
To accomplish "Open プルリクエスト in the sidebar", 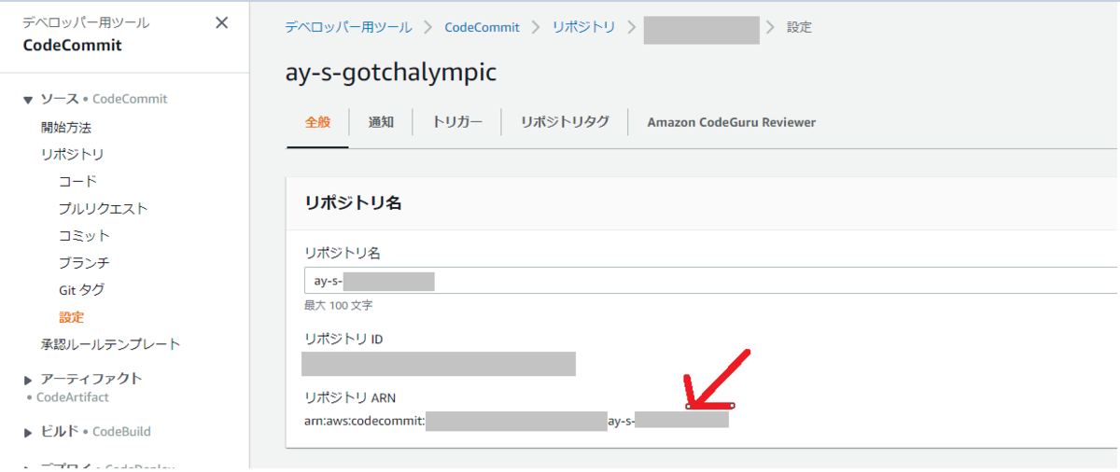I will (103, 208).
